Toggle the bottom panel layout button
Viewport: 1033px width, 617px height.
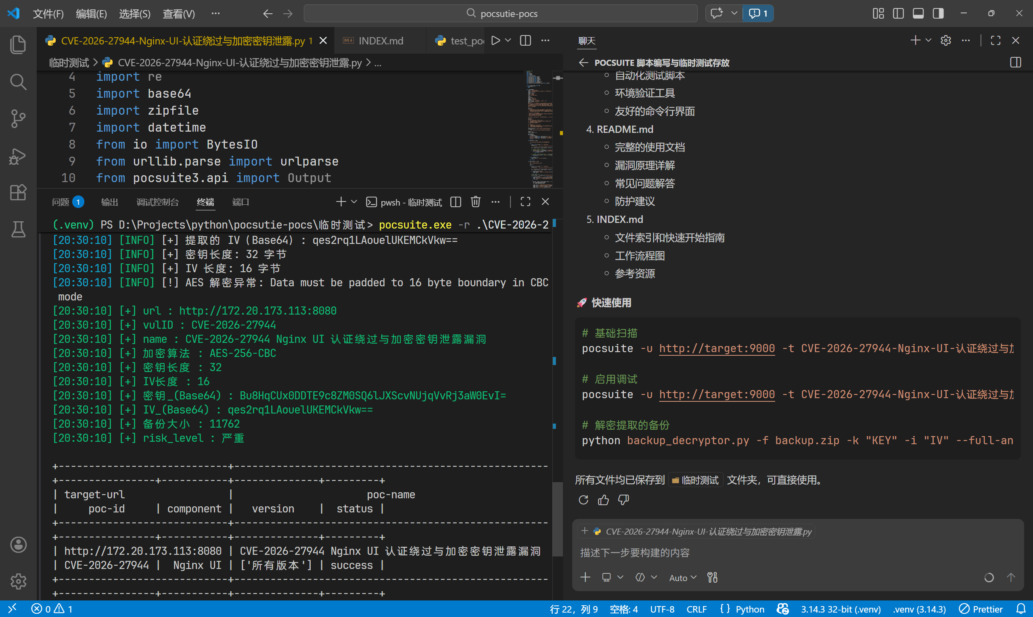pyautogui.click(x=918, y=13)
